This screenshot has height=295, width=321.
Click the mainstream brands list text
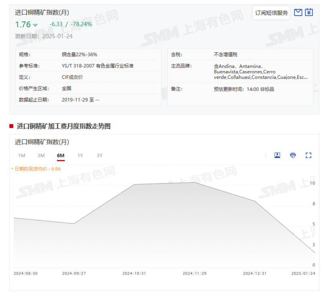[x=260, y=72]
